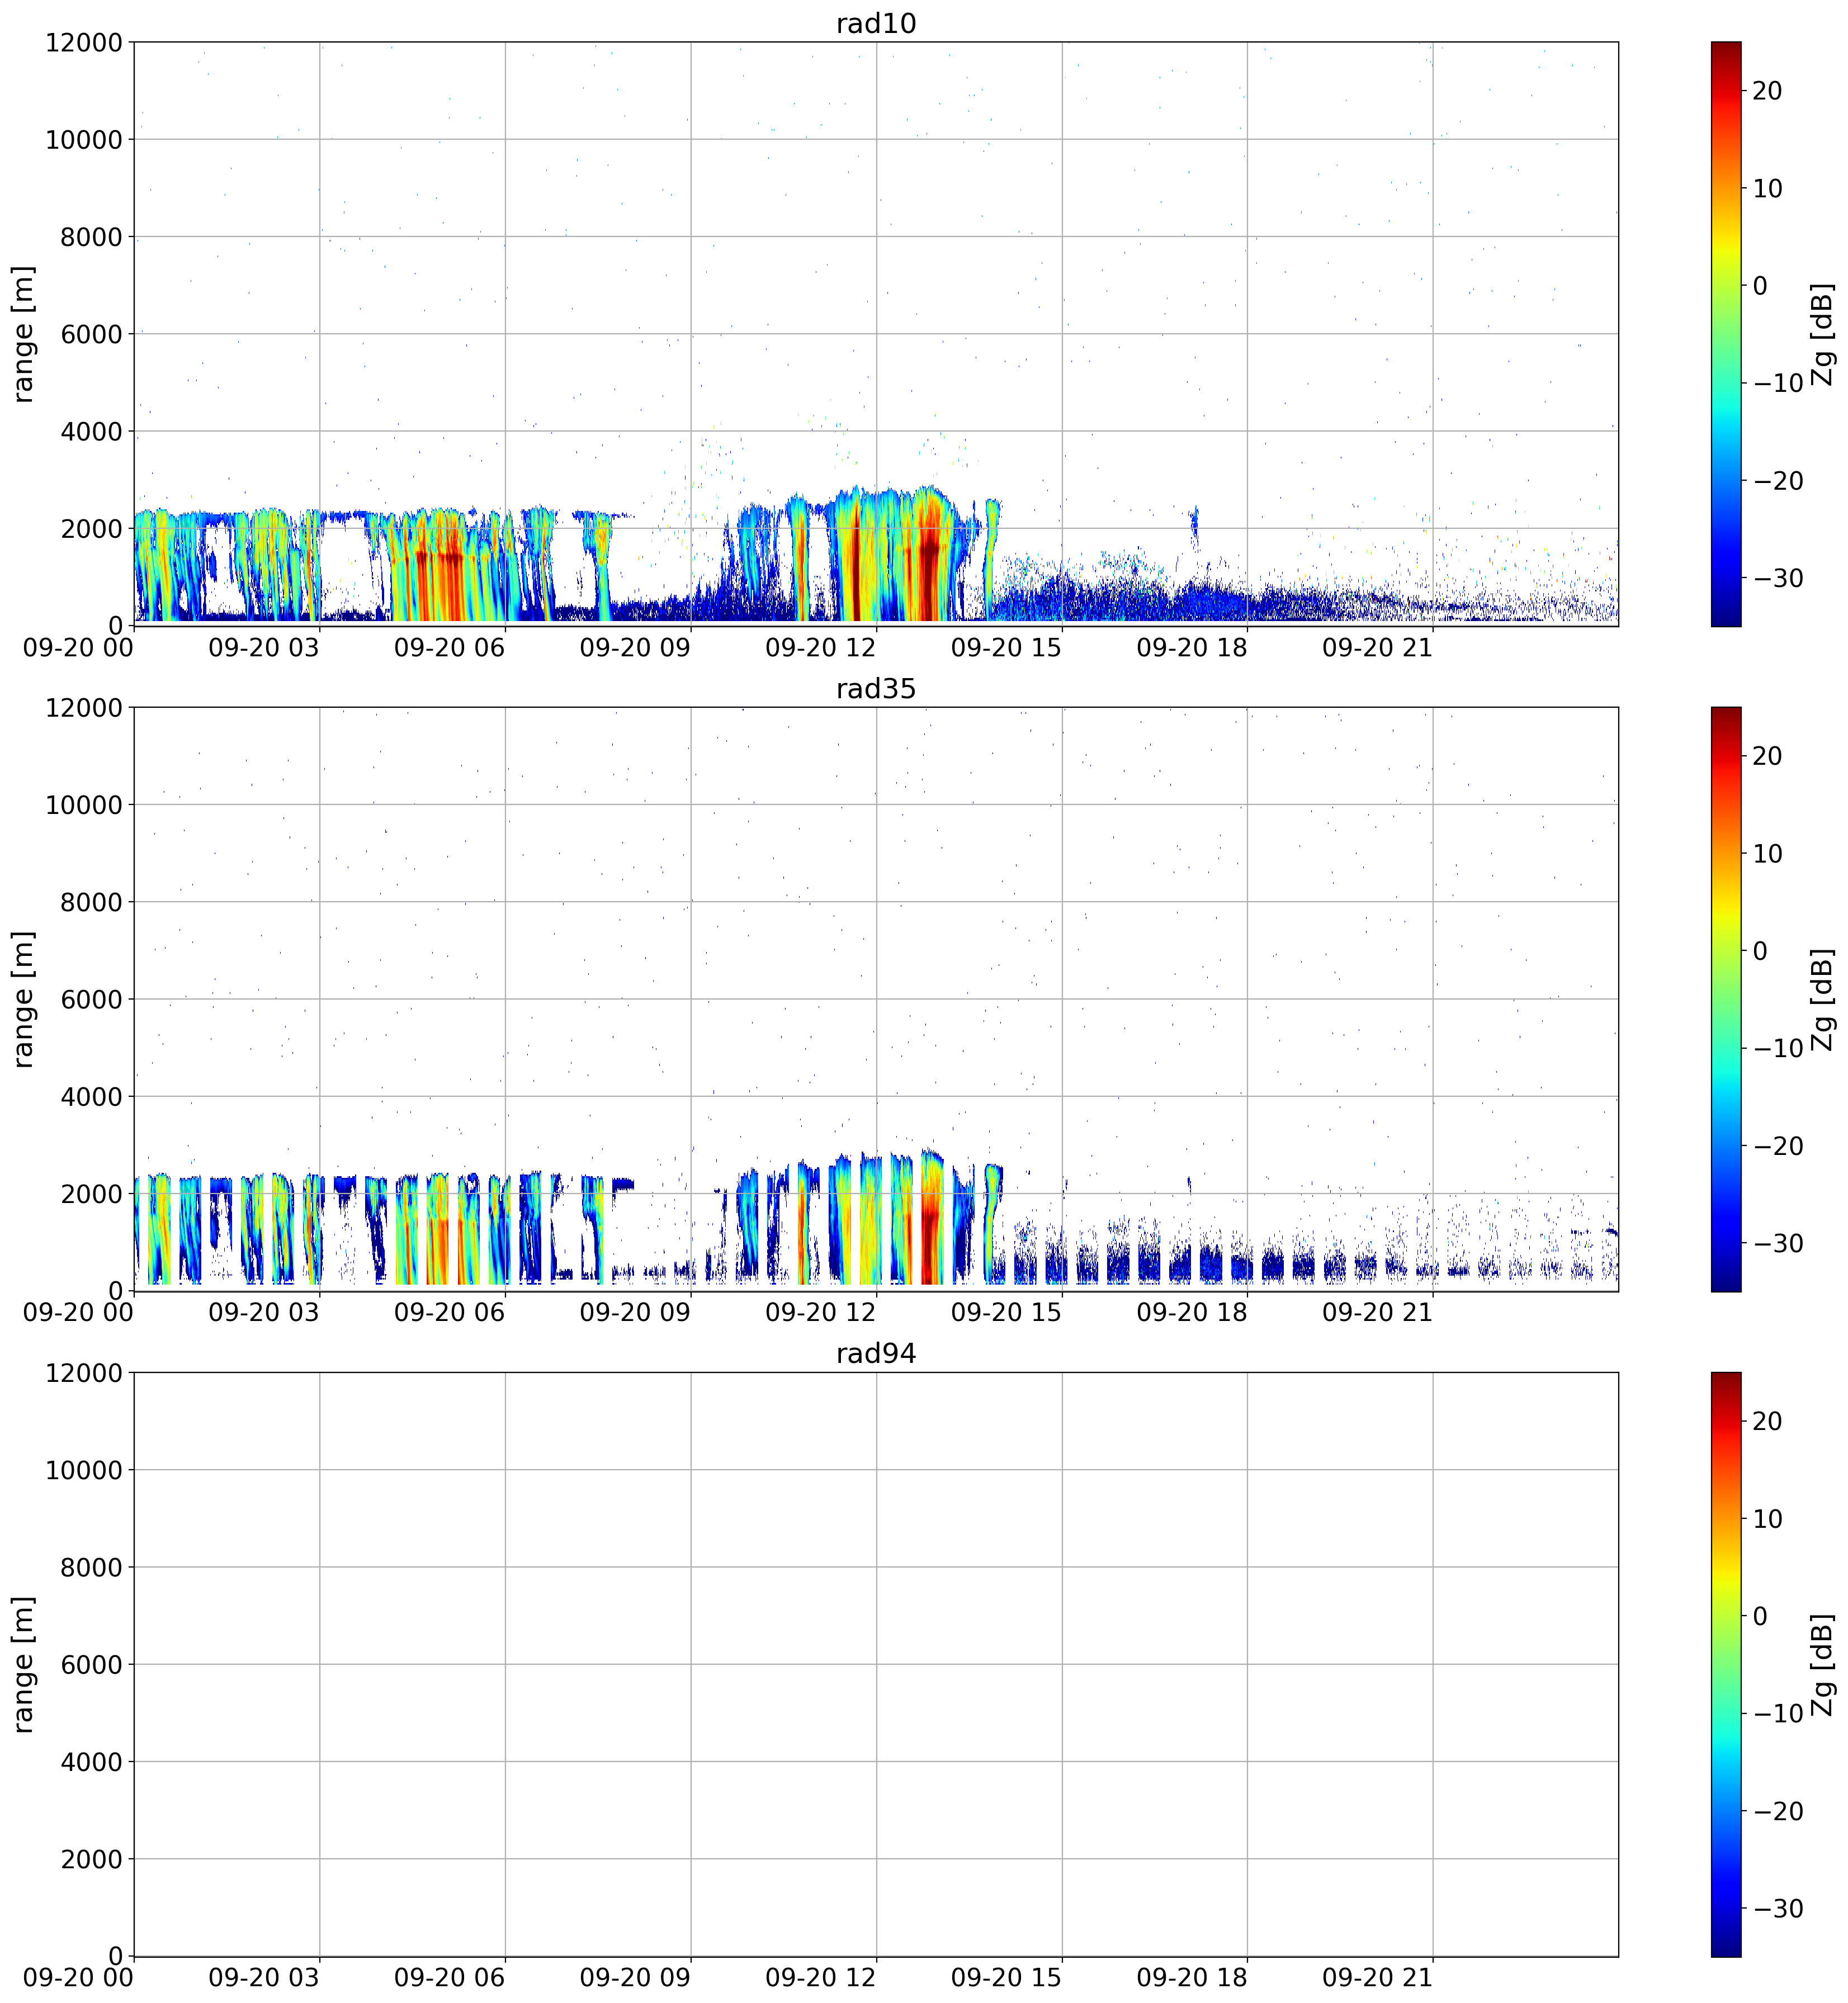The width and height of the screenshot is (1848, 2003).
Task: Click the '09-20 21' tick label under rad94
Action: pos(1377,1978)
